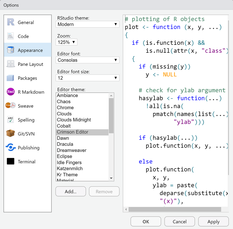
Task: Open the Terminal options
Action: pyautogui.click(x=28, y=162)
